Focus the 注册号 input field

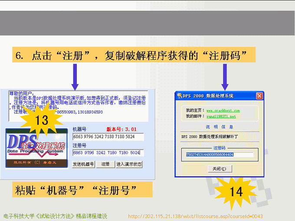pyautogui.click(x=108, y=153)
